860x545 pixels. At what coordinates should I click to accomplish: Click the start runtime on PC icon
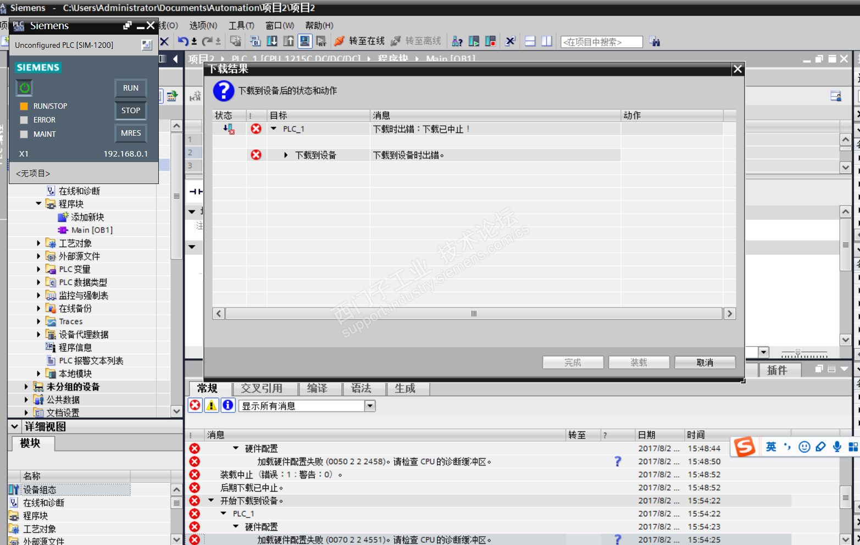[x=321, y=41]
